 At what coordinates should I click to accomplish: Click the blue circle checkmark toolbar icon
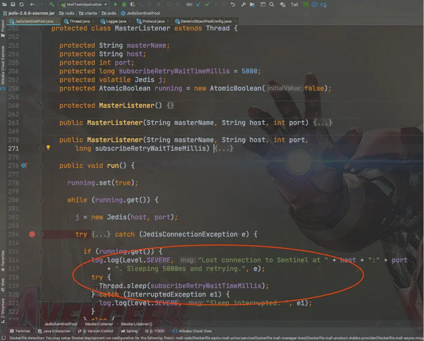pos(314,5)
